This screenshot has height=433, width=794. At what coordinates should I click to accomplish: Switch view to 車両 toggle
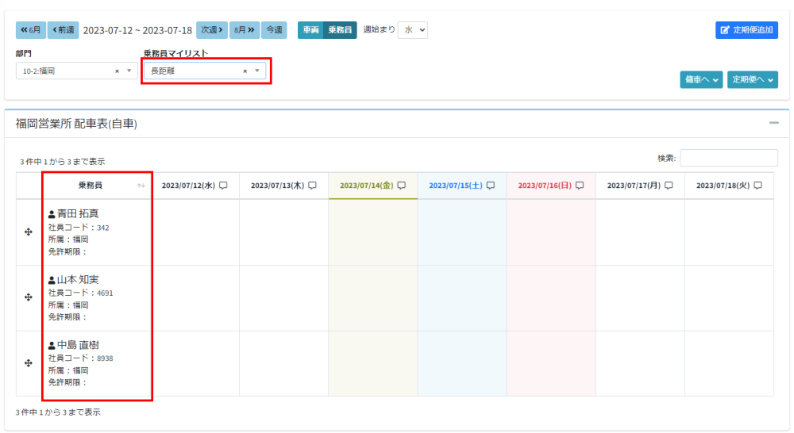pyautogui.click(x=310, y=30)
